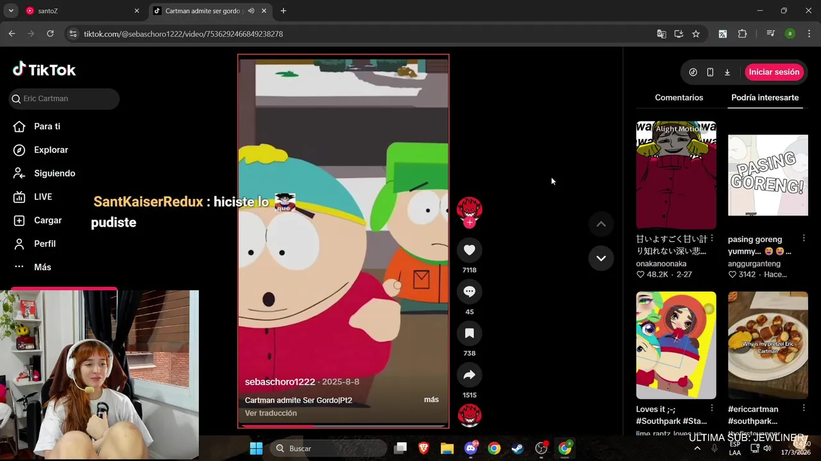Open the translator extension icon
The height and width of the screenshot is (461, 821).
click(723, 34)
